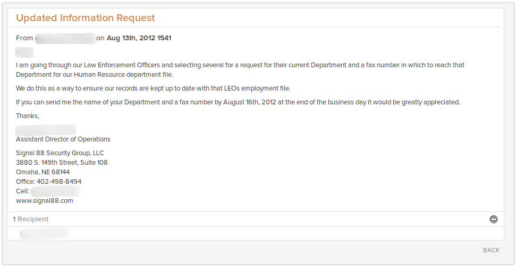Open the www.signal88.com website link
Screen dimensions: 517x267
pos(45,201)
